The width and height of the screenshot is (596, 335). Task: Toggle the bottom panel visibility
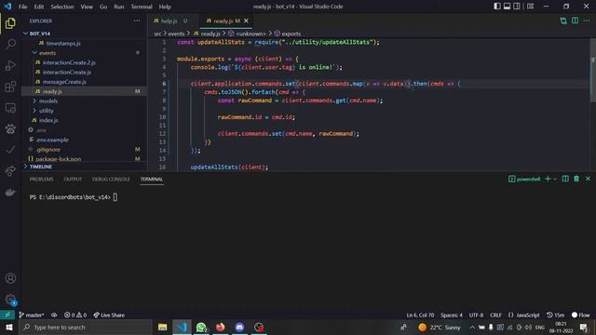coord(507,7)
